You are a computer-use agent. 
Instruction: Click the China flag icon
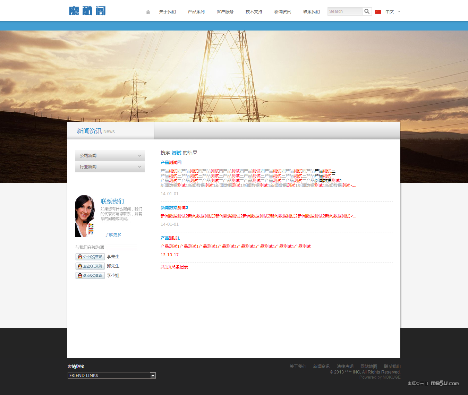click(x=378, y=12)
